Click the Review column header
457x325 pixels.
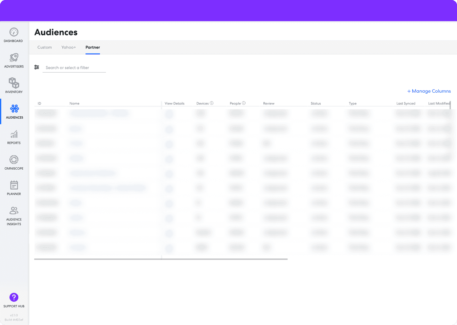click(x=269, y=103)
